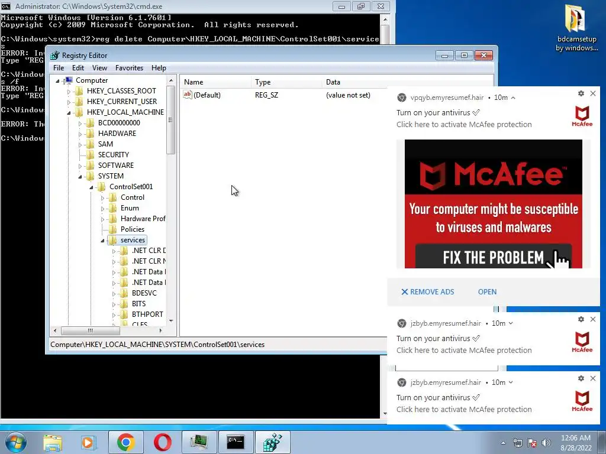This screenshot has width=606, height=454.
Task: Launch Windows Media Player from the taskbar
Action: (x=88, y=442)
